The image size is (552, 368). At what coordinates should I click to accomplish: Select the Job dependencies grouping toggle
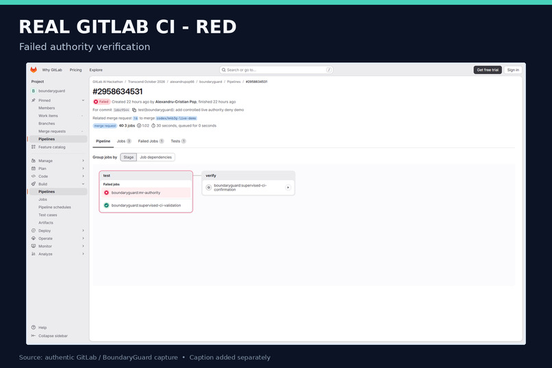(155, 157)
